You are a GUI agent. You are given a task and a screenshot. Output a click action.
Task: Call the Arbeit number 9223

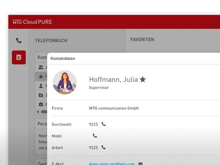click(x=103, y=147)
